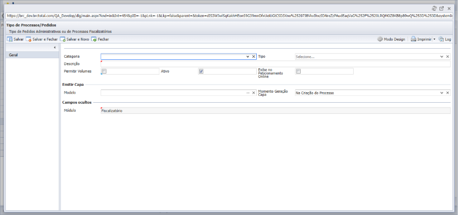
Task: Click the Descrição text field
Action: (275, 64)
